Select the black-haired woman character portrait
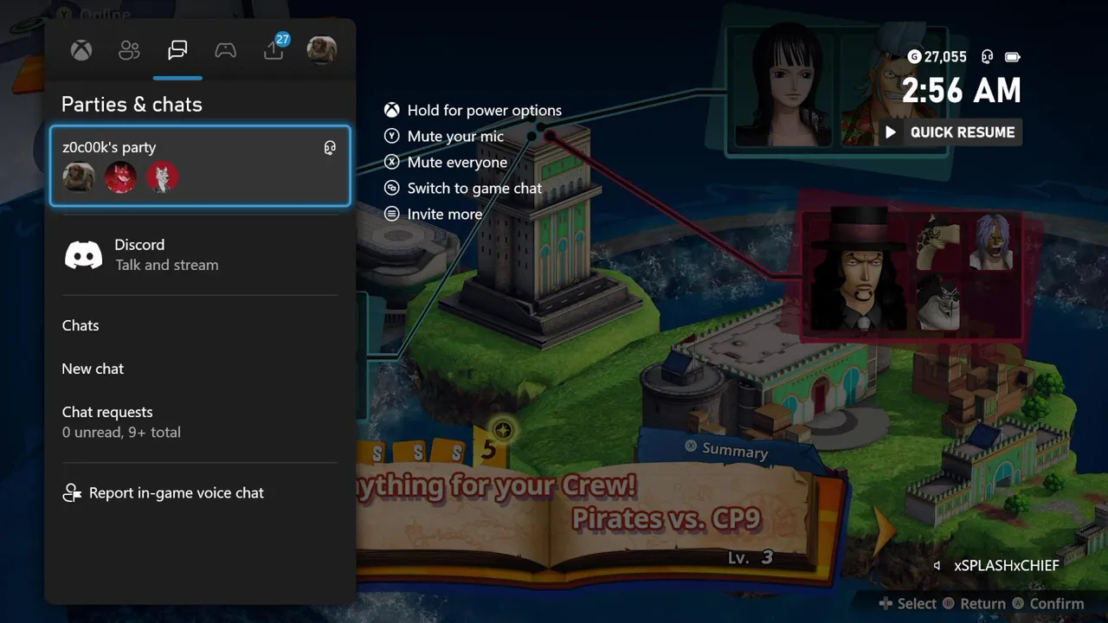 click(785, 85)
